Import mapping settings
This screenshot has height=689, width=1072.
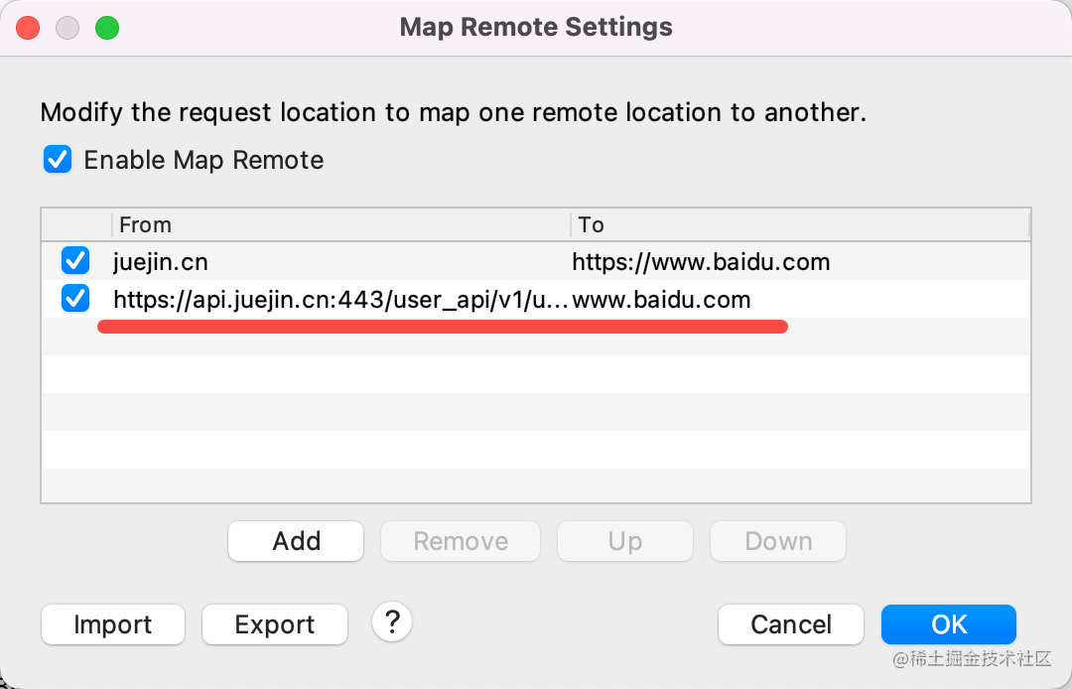pyautogui.click(x=113, y=624)
